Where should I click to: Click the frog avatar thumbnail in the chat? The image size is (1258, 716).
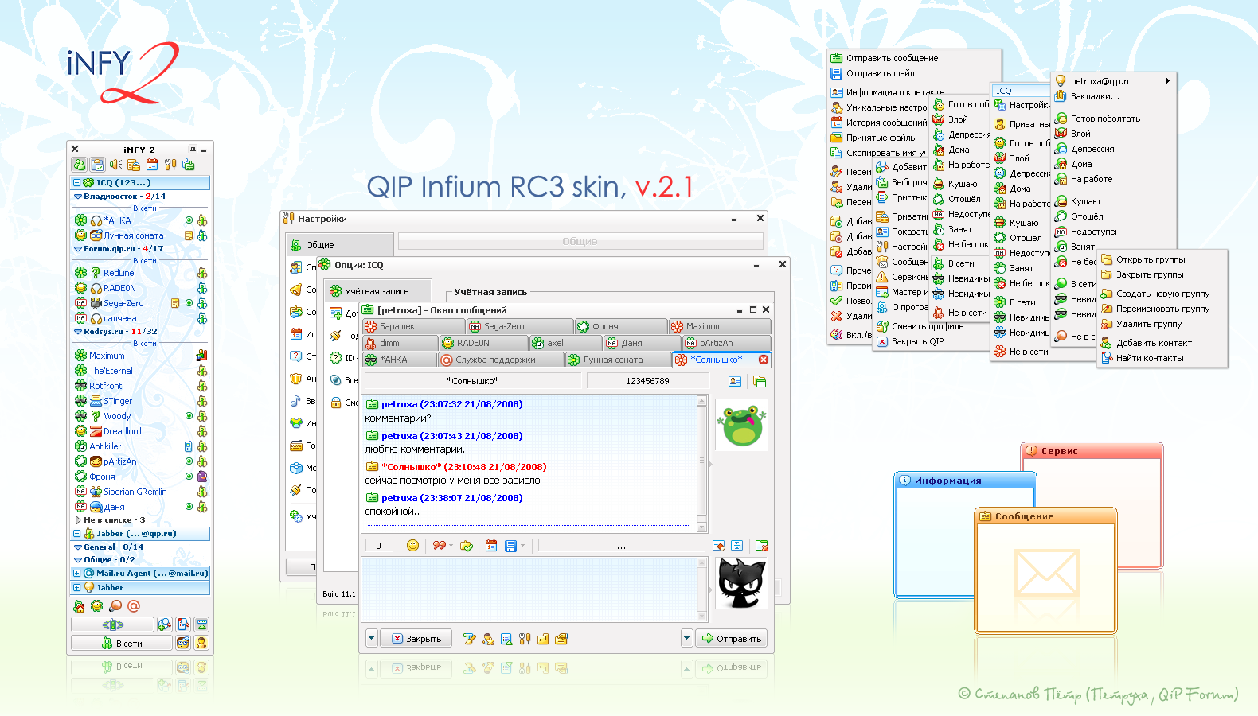pyautogui.click(x=741, y=425)
